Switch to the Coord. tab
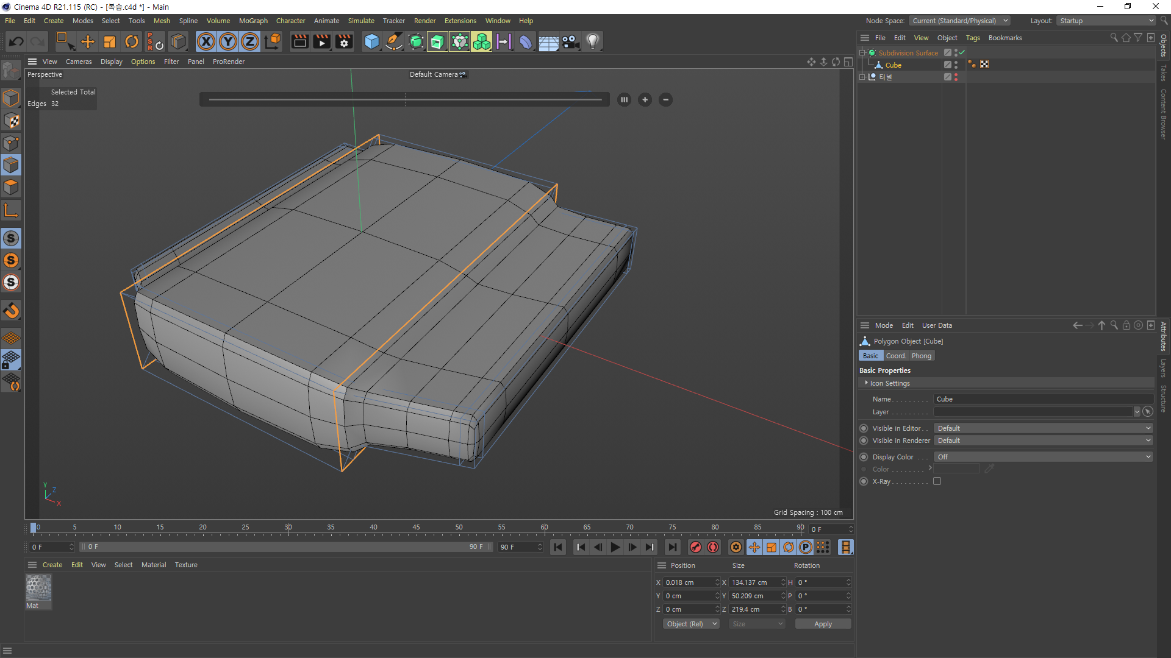Screen dimensions: 1171x658 [895, 356]
